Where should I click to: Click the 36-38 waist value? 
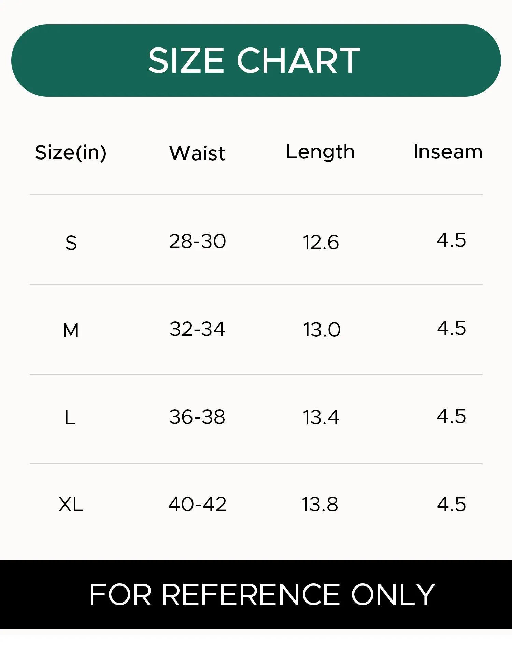197,417
